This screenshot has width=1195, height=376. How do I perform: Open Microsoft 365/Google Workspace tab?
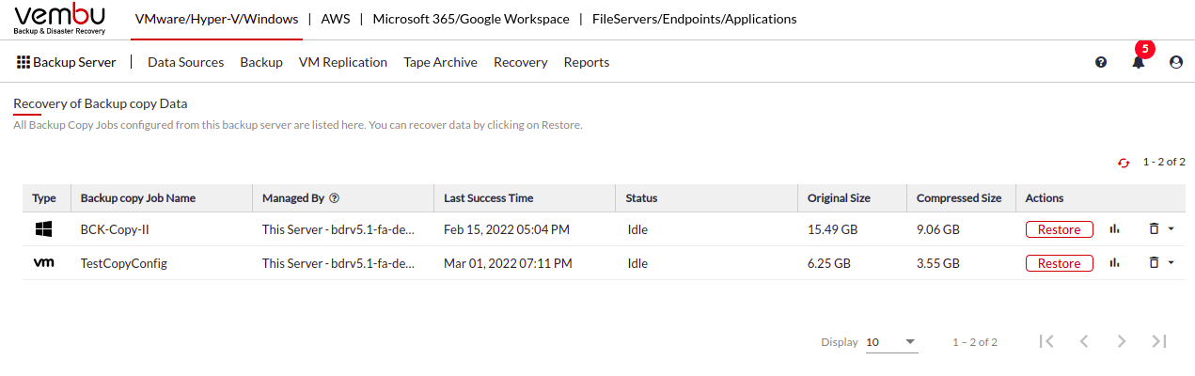(x=471, y=19)
